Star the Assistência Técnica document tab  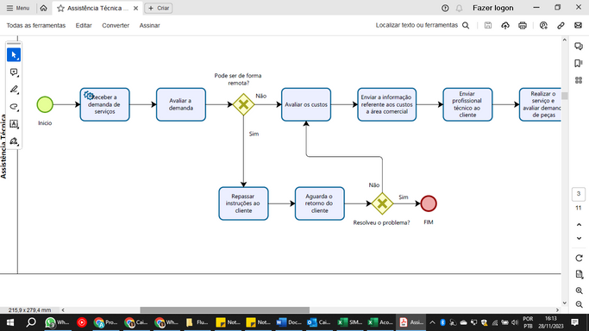tap(60, 9)
